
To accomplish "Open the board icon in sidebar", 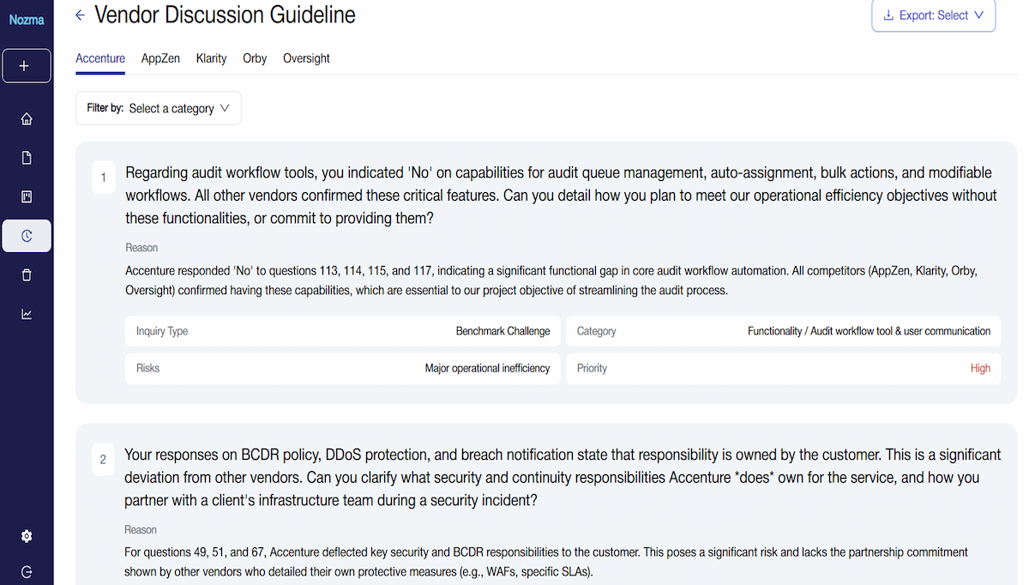I will coord(27,197).
